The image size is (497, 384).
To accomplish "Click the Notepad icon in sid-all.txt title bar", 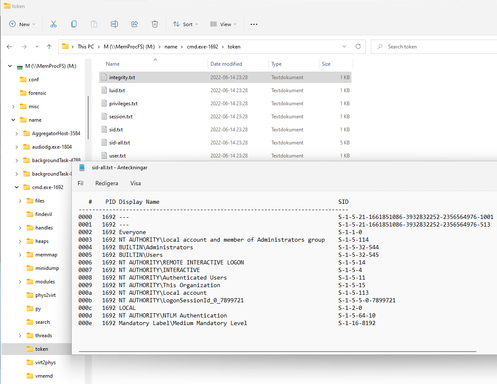I will pyautogui.click(x=82, y=168).
